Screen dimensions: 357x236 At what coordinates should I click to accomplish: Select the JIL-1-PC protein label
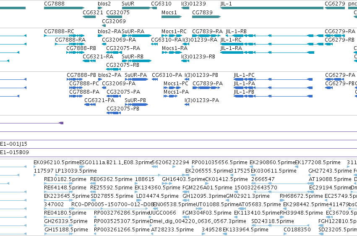(244, 75)
